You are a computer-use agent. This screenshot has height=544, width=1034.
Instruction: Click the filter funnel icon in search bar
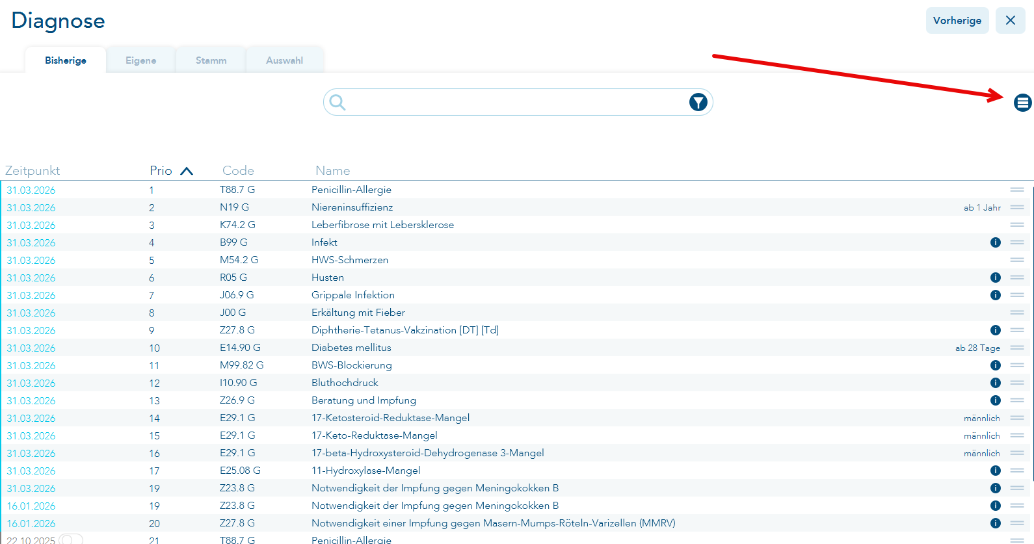698,103
